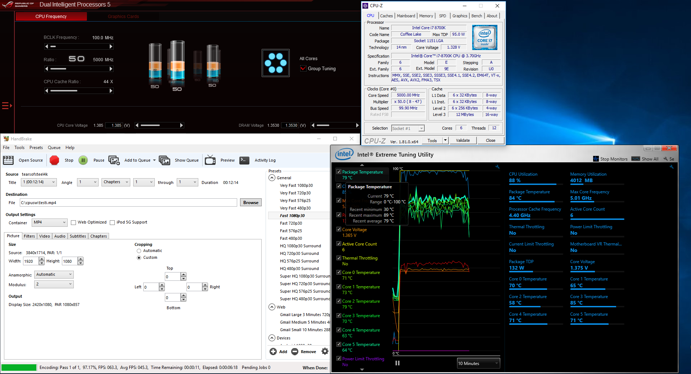Viewport: 691px width, 374px height.
Task: Open the CPU-Z Socket #1 selection dropdown
Action: 408,128
